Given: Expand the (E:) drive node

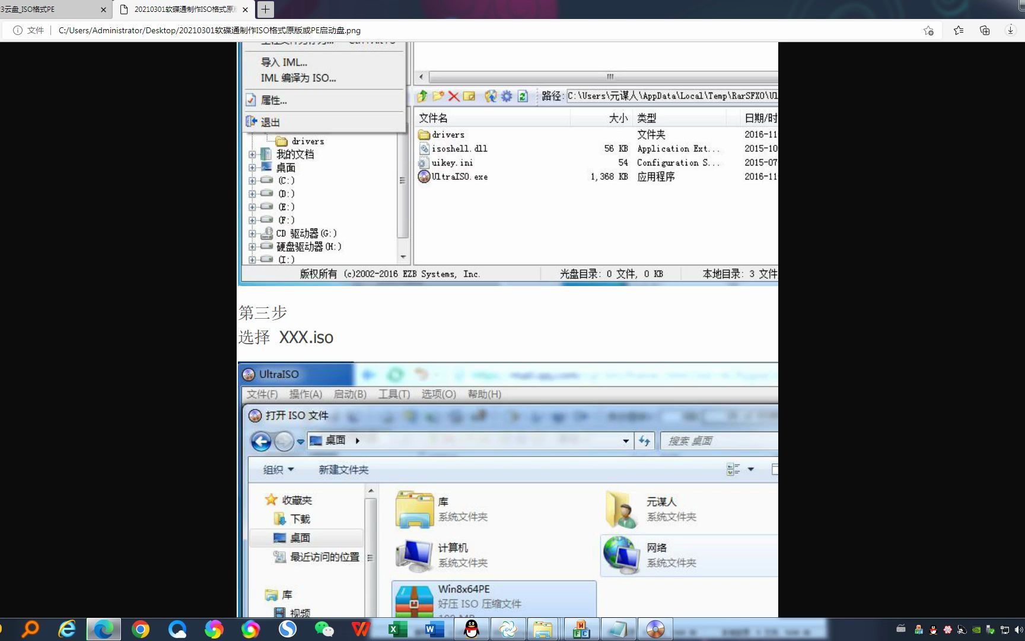Looking at the screenshot, I should point(252,207).
